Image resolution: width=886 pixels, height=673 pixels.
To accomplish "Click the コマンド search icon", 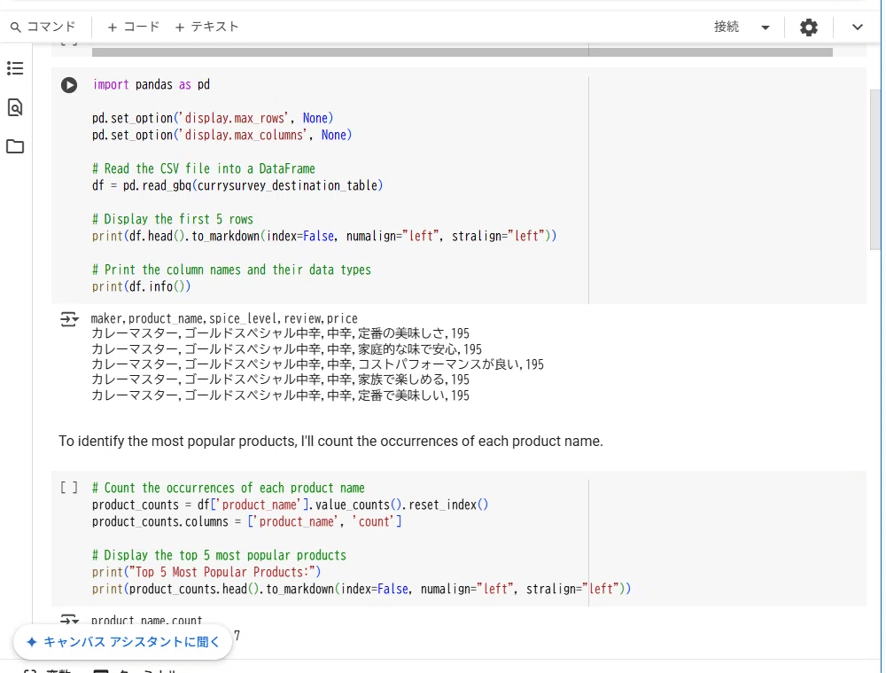I will tap(15, 27).
